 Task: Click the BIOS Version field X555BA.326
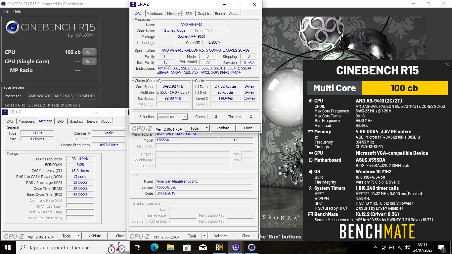tap(204, 187)
